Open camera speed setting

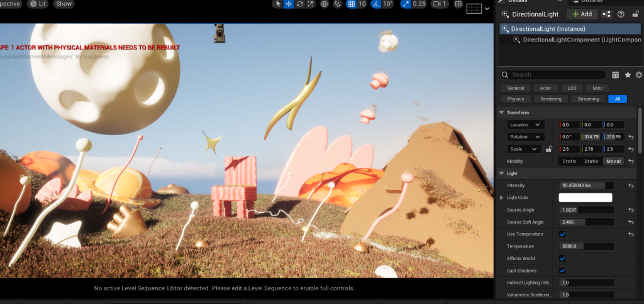(x=440, y=4)
